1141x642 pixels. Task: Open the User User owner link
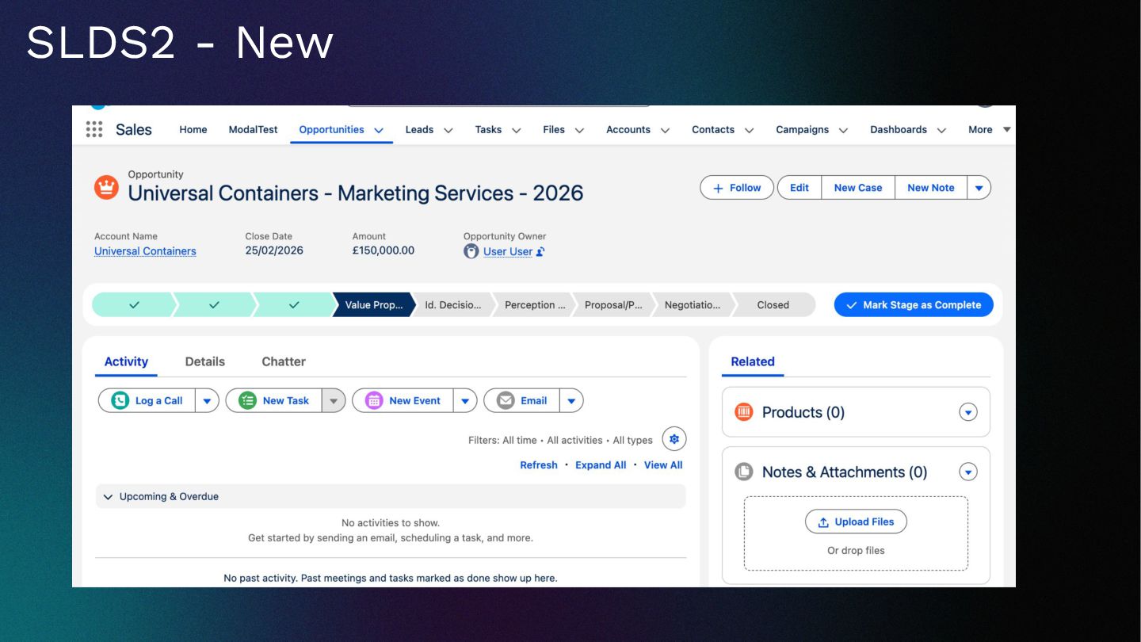(x=508, y=251)
